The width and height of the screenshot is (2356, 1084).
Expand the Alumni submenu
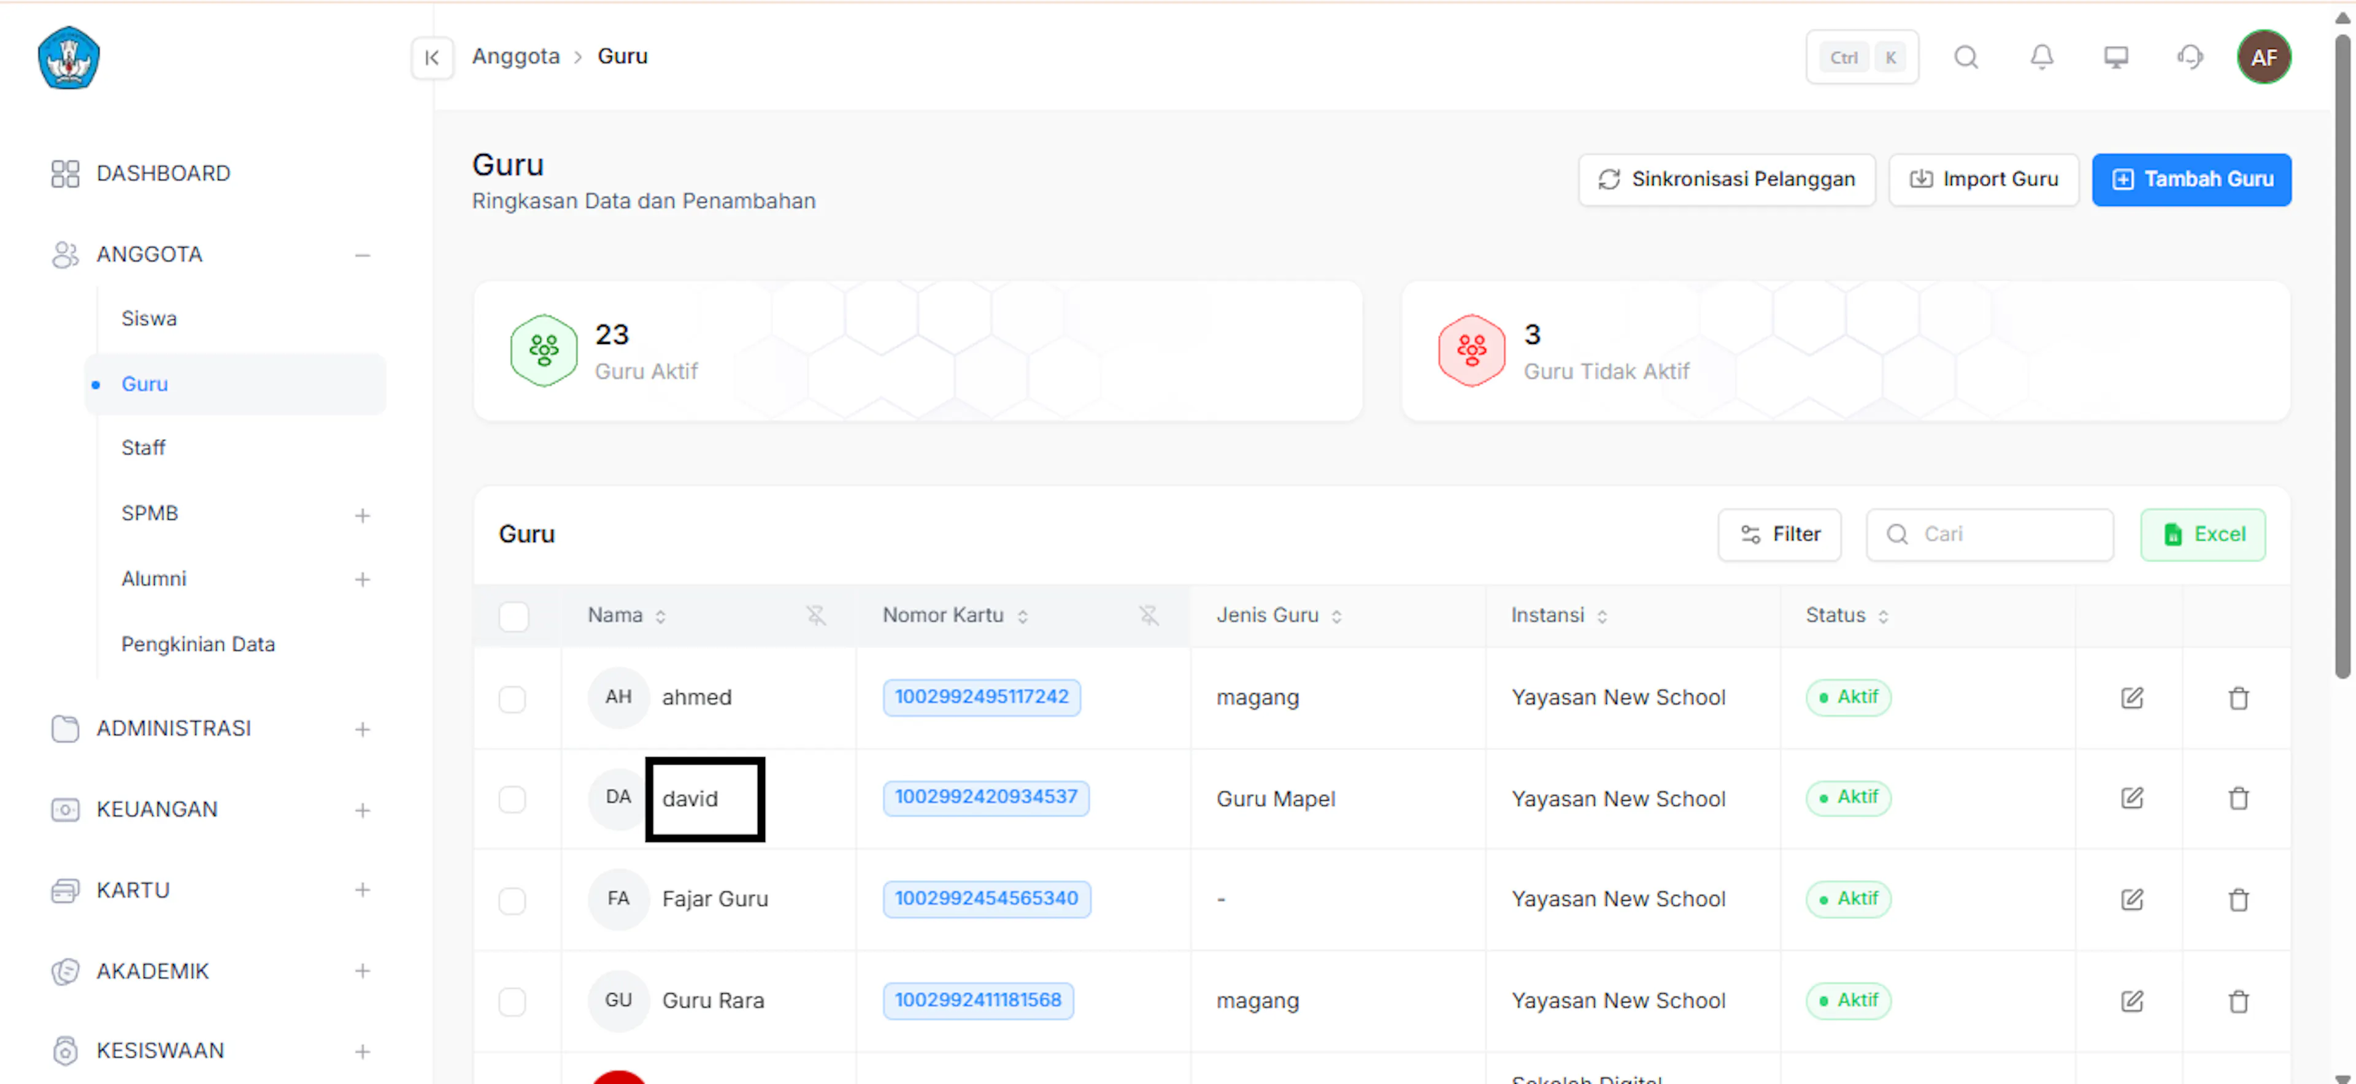pos(362,579)
